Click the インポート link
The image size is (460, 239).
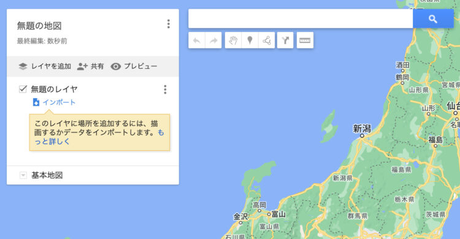pos(59,102)
